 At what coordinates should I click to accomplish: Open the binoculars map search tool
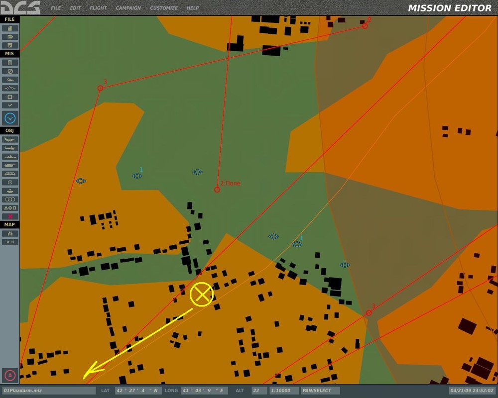[10, 234]
